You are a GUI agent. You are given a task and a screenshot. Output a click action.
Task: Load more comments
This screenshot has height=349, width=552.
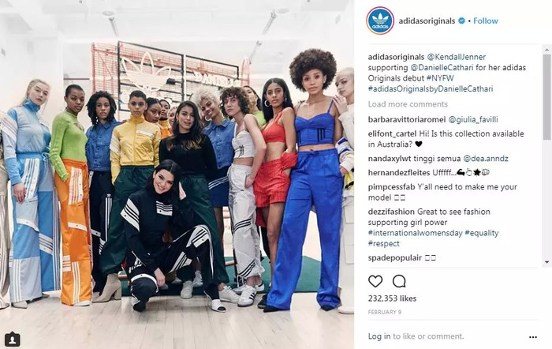pos(408,104)
